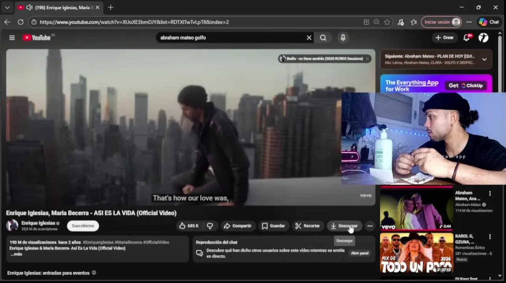Share the video with Compartir

click(237, 226)
